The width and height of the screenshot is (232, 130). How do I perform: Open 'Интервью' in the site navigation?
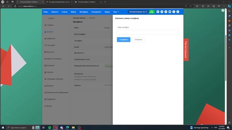tap(84, 12)
